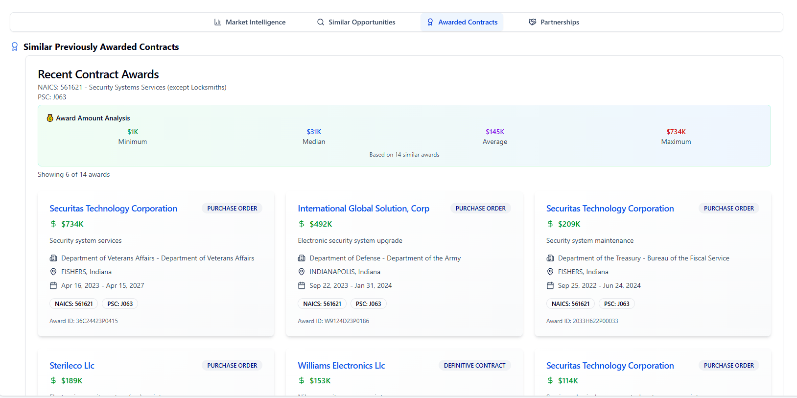Click the 'Sep 25, 2022 - Jun 24, 2024' date range
Image resolution: width=797 pixels, height=398 pixels.
click(x=599, y=285)
